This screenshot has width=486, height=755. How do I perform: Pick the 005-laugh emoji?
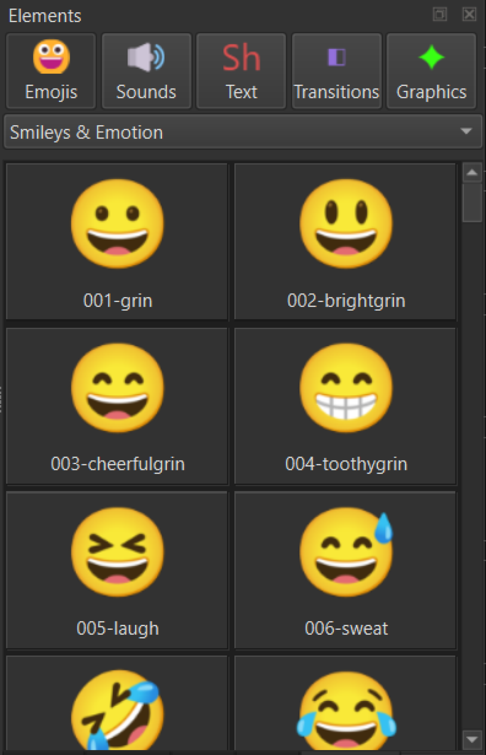[117, 570]
